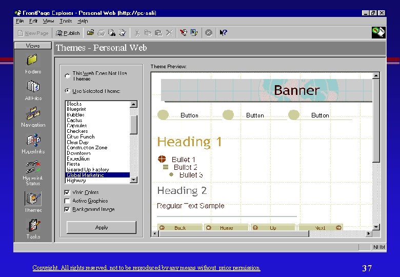Click the FrontPage logo at toolbar's right
Screen dimensions: 400x277
[x=378, y=32]
